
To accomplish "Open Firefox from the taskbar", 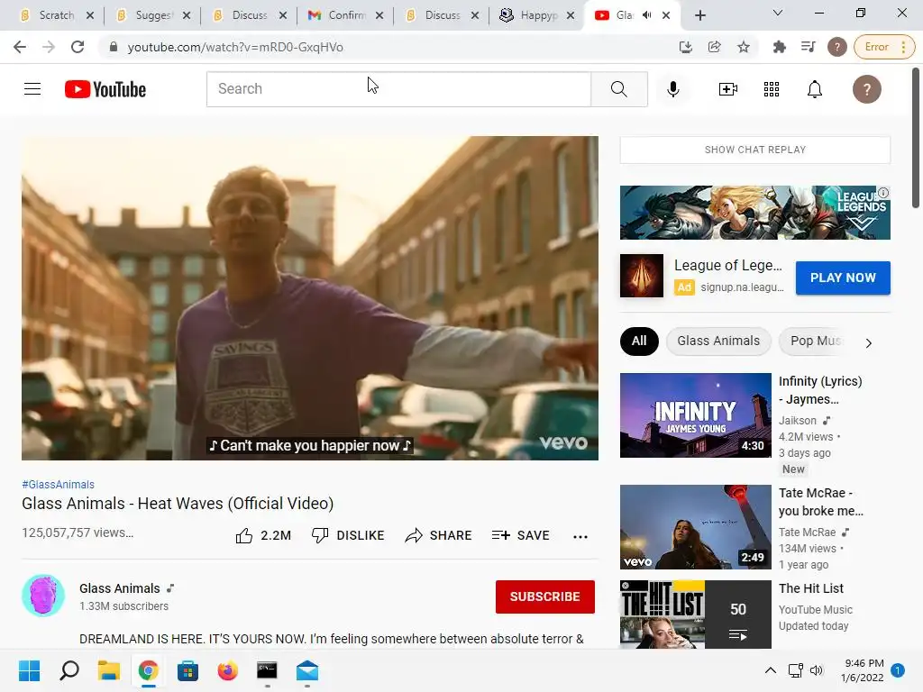I will point(227,670).
